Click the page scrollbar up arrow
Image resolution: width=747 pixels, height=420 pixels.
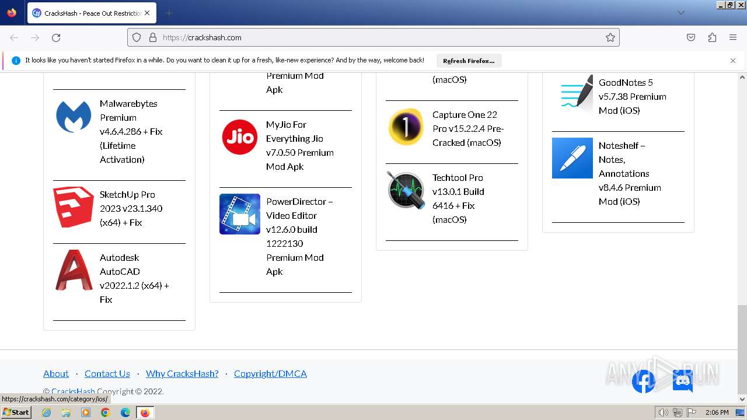(742, 77)
